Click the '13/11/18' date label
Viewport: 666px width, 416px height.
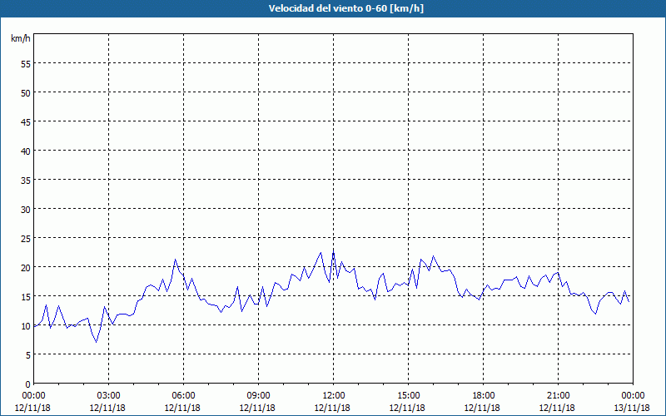[632, 408]
